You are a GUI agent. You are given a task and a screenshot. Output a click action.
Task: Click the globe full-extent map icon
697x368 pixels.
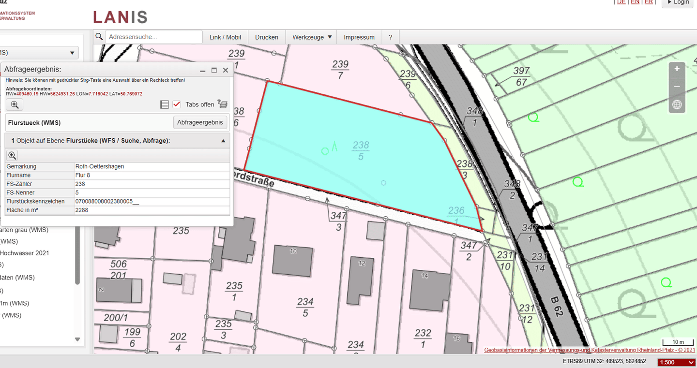[x=677, y=104]
